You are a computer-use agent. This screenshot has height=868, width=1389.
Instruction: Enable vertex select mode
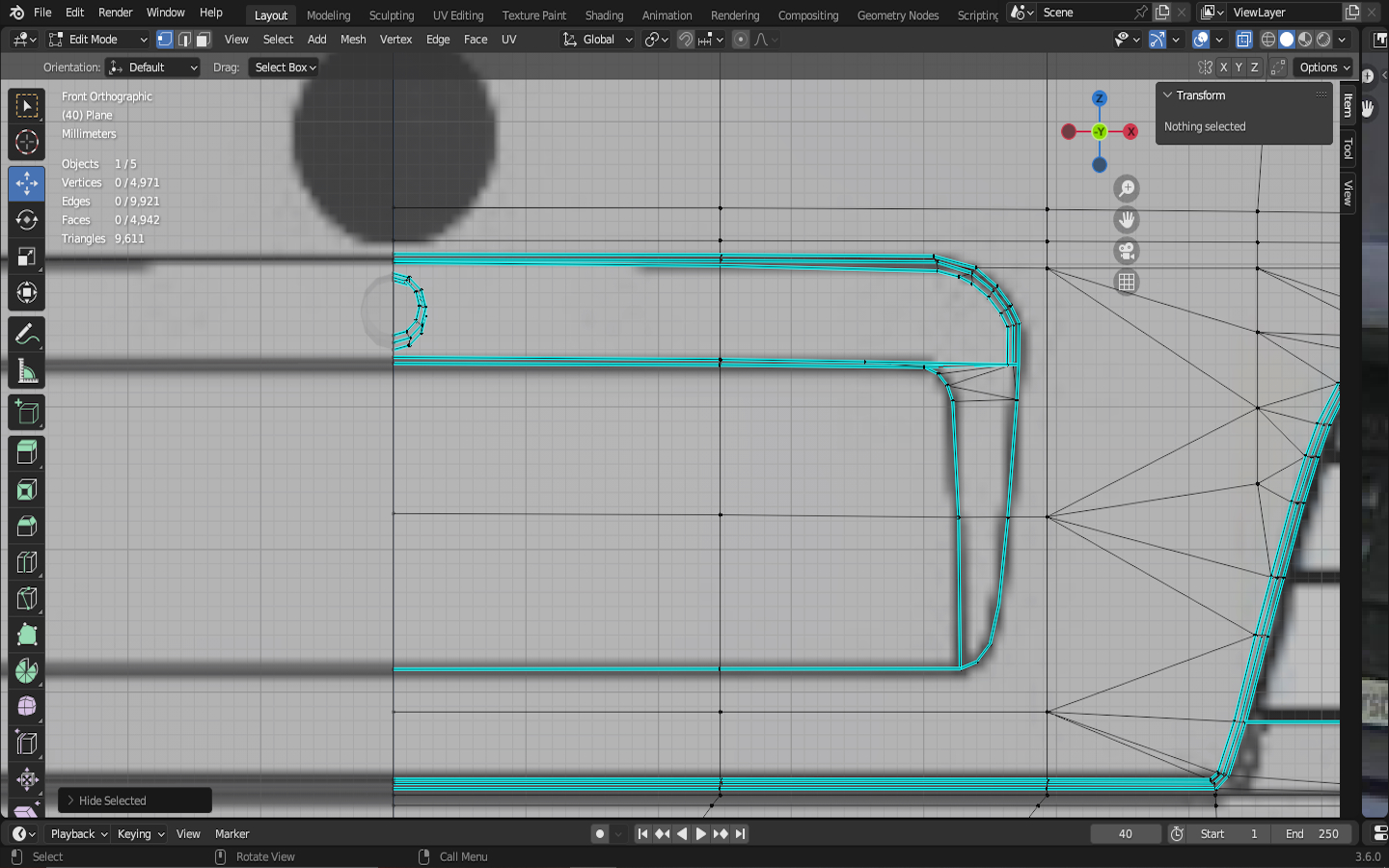point(165,40)
